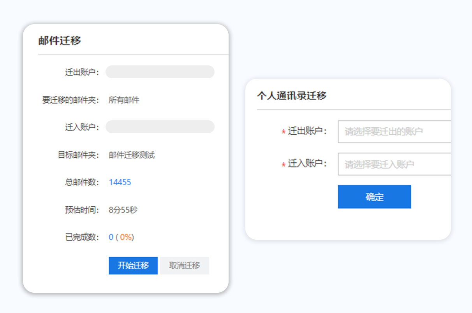Screen dimensions: 472x313
Task: Click the 要迁移的邮件夹 label
Action: 70,100
